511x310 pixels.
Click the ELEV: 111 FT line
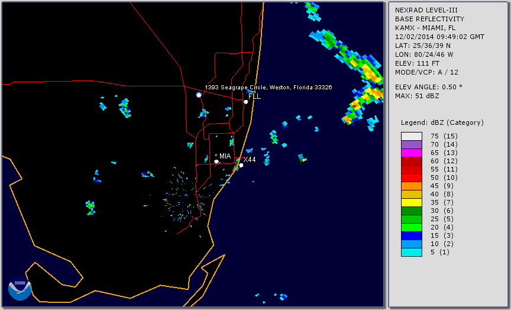click(417, 63)
